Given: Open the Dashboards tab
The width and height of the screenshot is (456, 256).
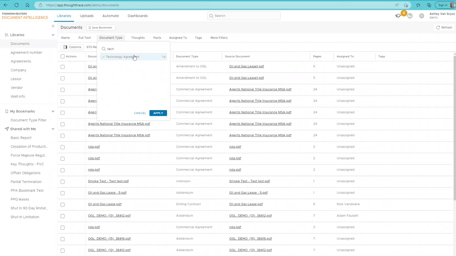Looking at the screenshot, I should coord(138,16).
